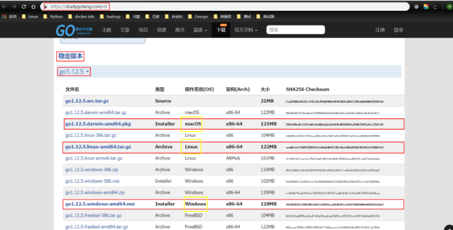Open the docker-k8s bookmark folder
453x230 pixels.
click(x=81, y=17)
